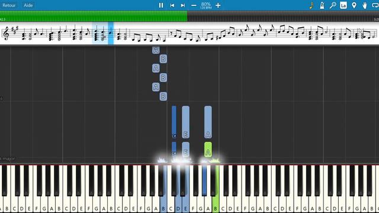The height and width of the screenshot is (213, 379).
Task: Click the bookmark pin icon
Action: 354,5
